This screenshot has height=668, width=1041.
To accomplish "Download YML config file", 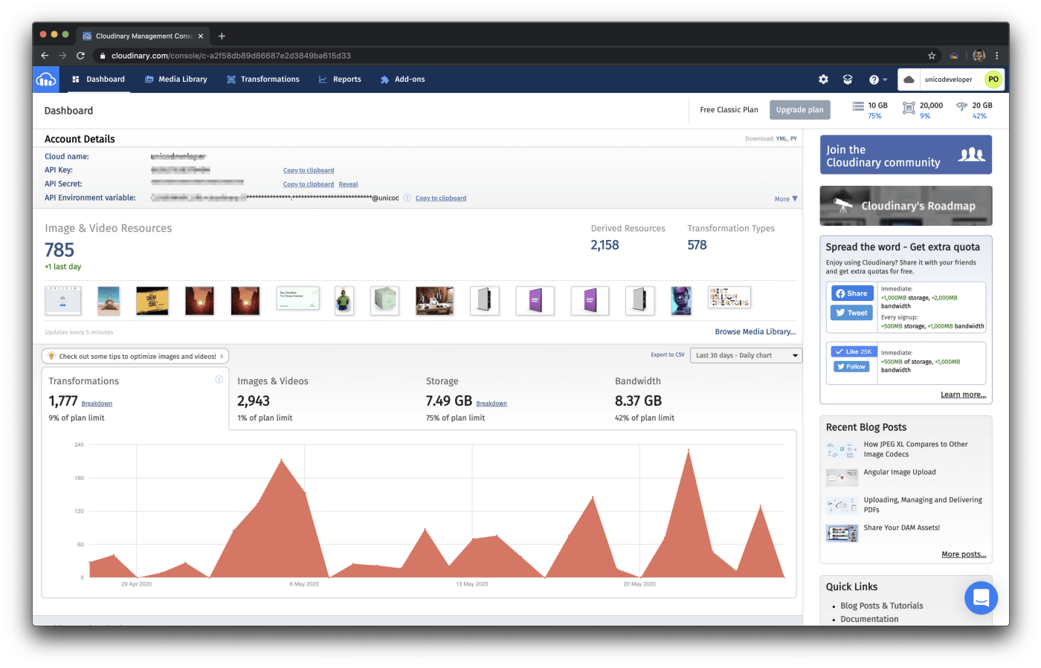I will pos(781,139).
